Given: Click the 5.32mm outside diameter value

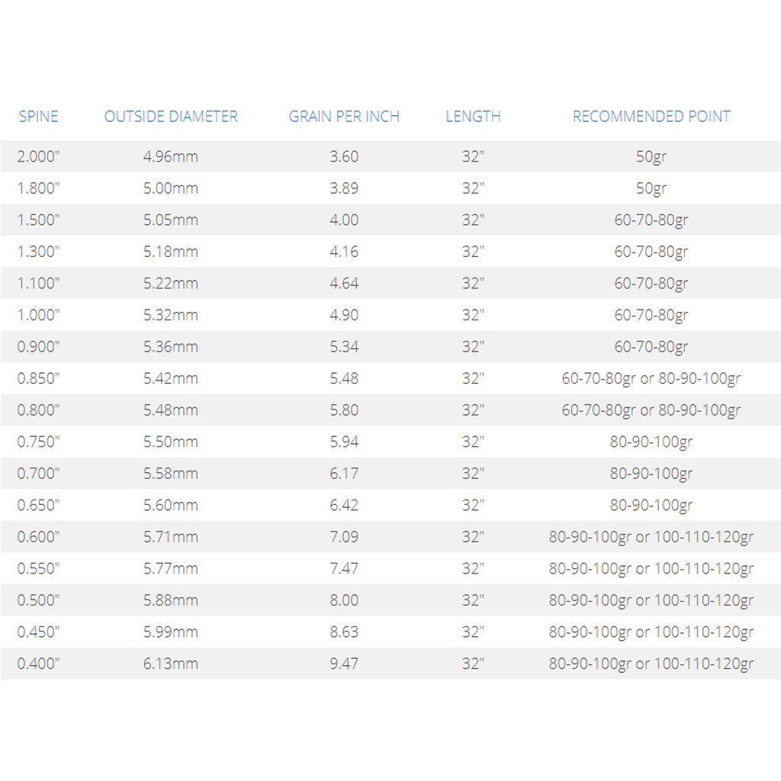Looking at the screenshot, I should (171, 315).
